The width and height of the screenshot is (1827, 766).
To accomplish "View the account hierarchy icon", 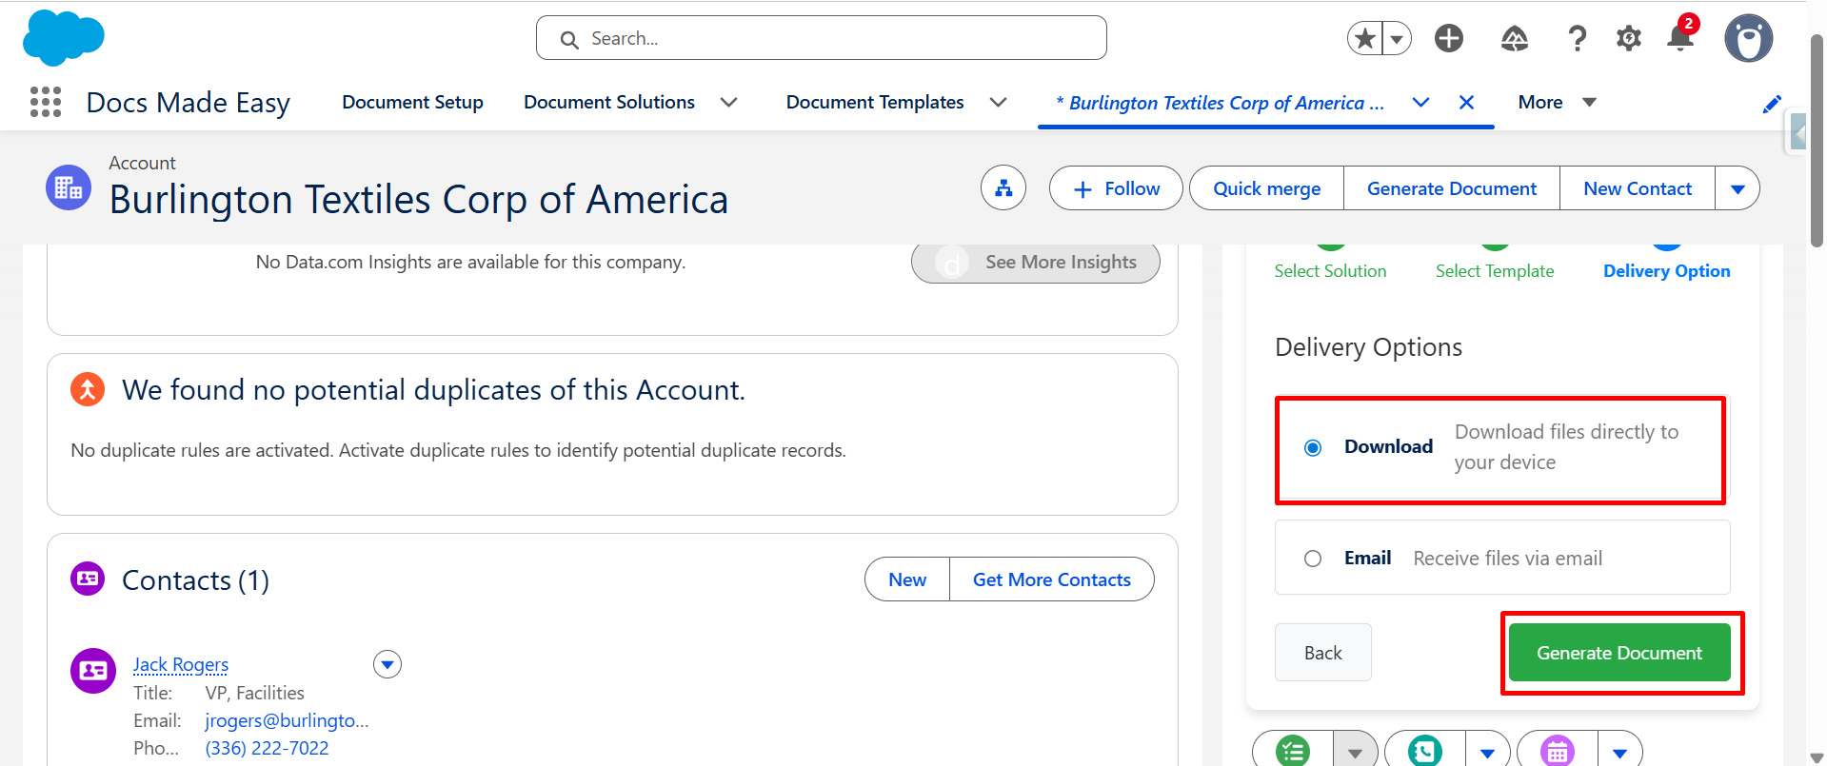I will 1003,188.
